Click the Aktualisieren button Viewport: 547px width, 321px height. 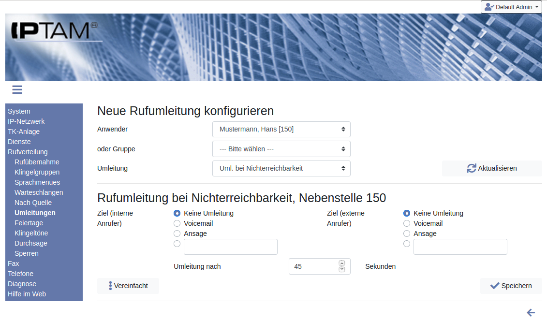pyautogui.click(x=492, y=168)
